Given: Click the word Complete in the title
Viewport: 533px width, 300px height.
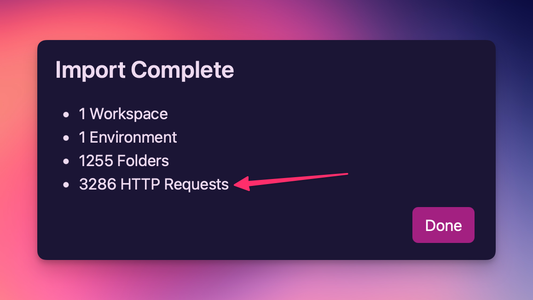Looking at the screenshot, I should [183, 70].
